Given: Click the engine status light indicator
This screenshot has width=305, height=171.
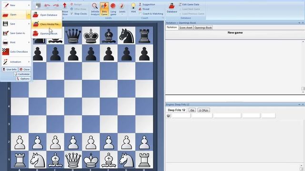Looking at the screenshot, I should (168, 116).
